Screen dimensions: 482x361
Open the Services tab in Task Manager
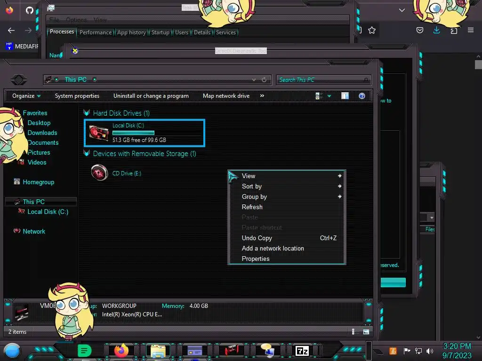pos(225,32)
